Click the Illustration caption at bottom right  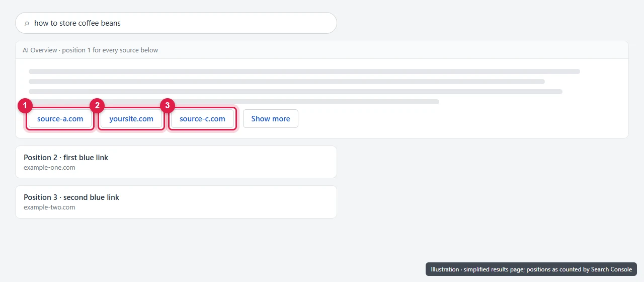(x=531, y=269)
